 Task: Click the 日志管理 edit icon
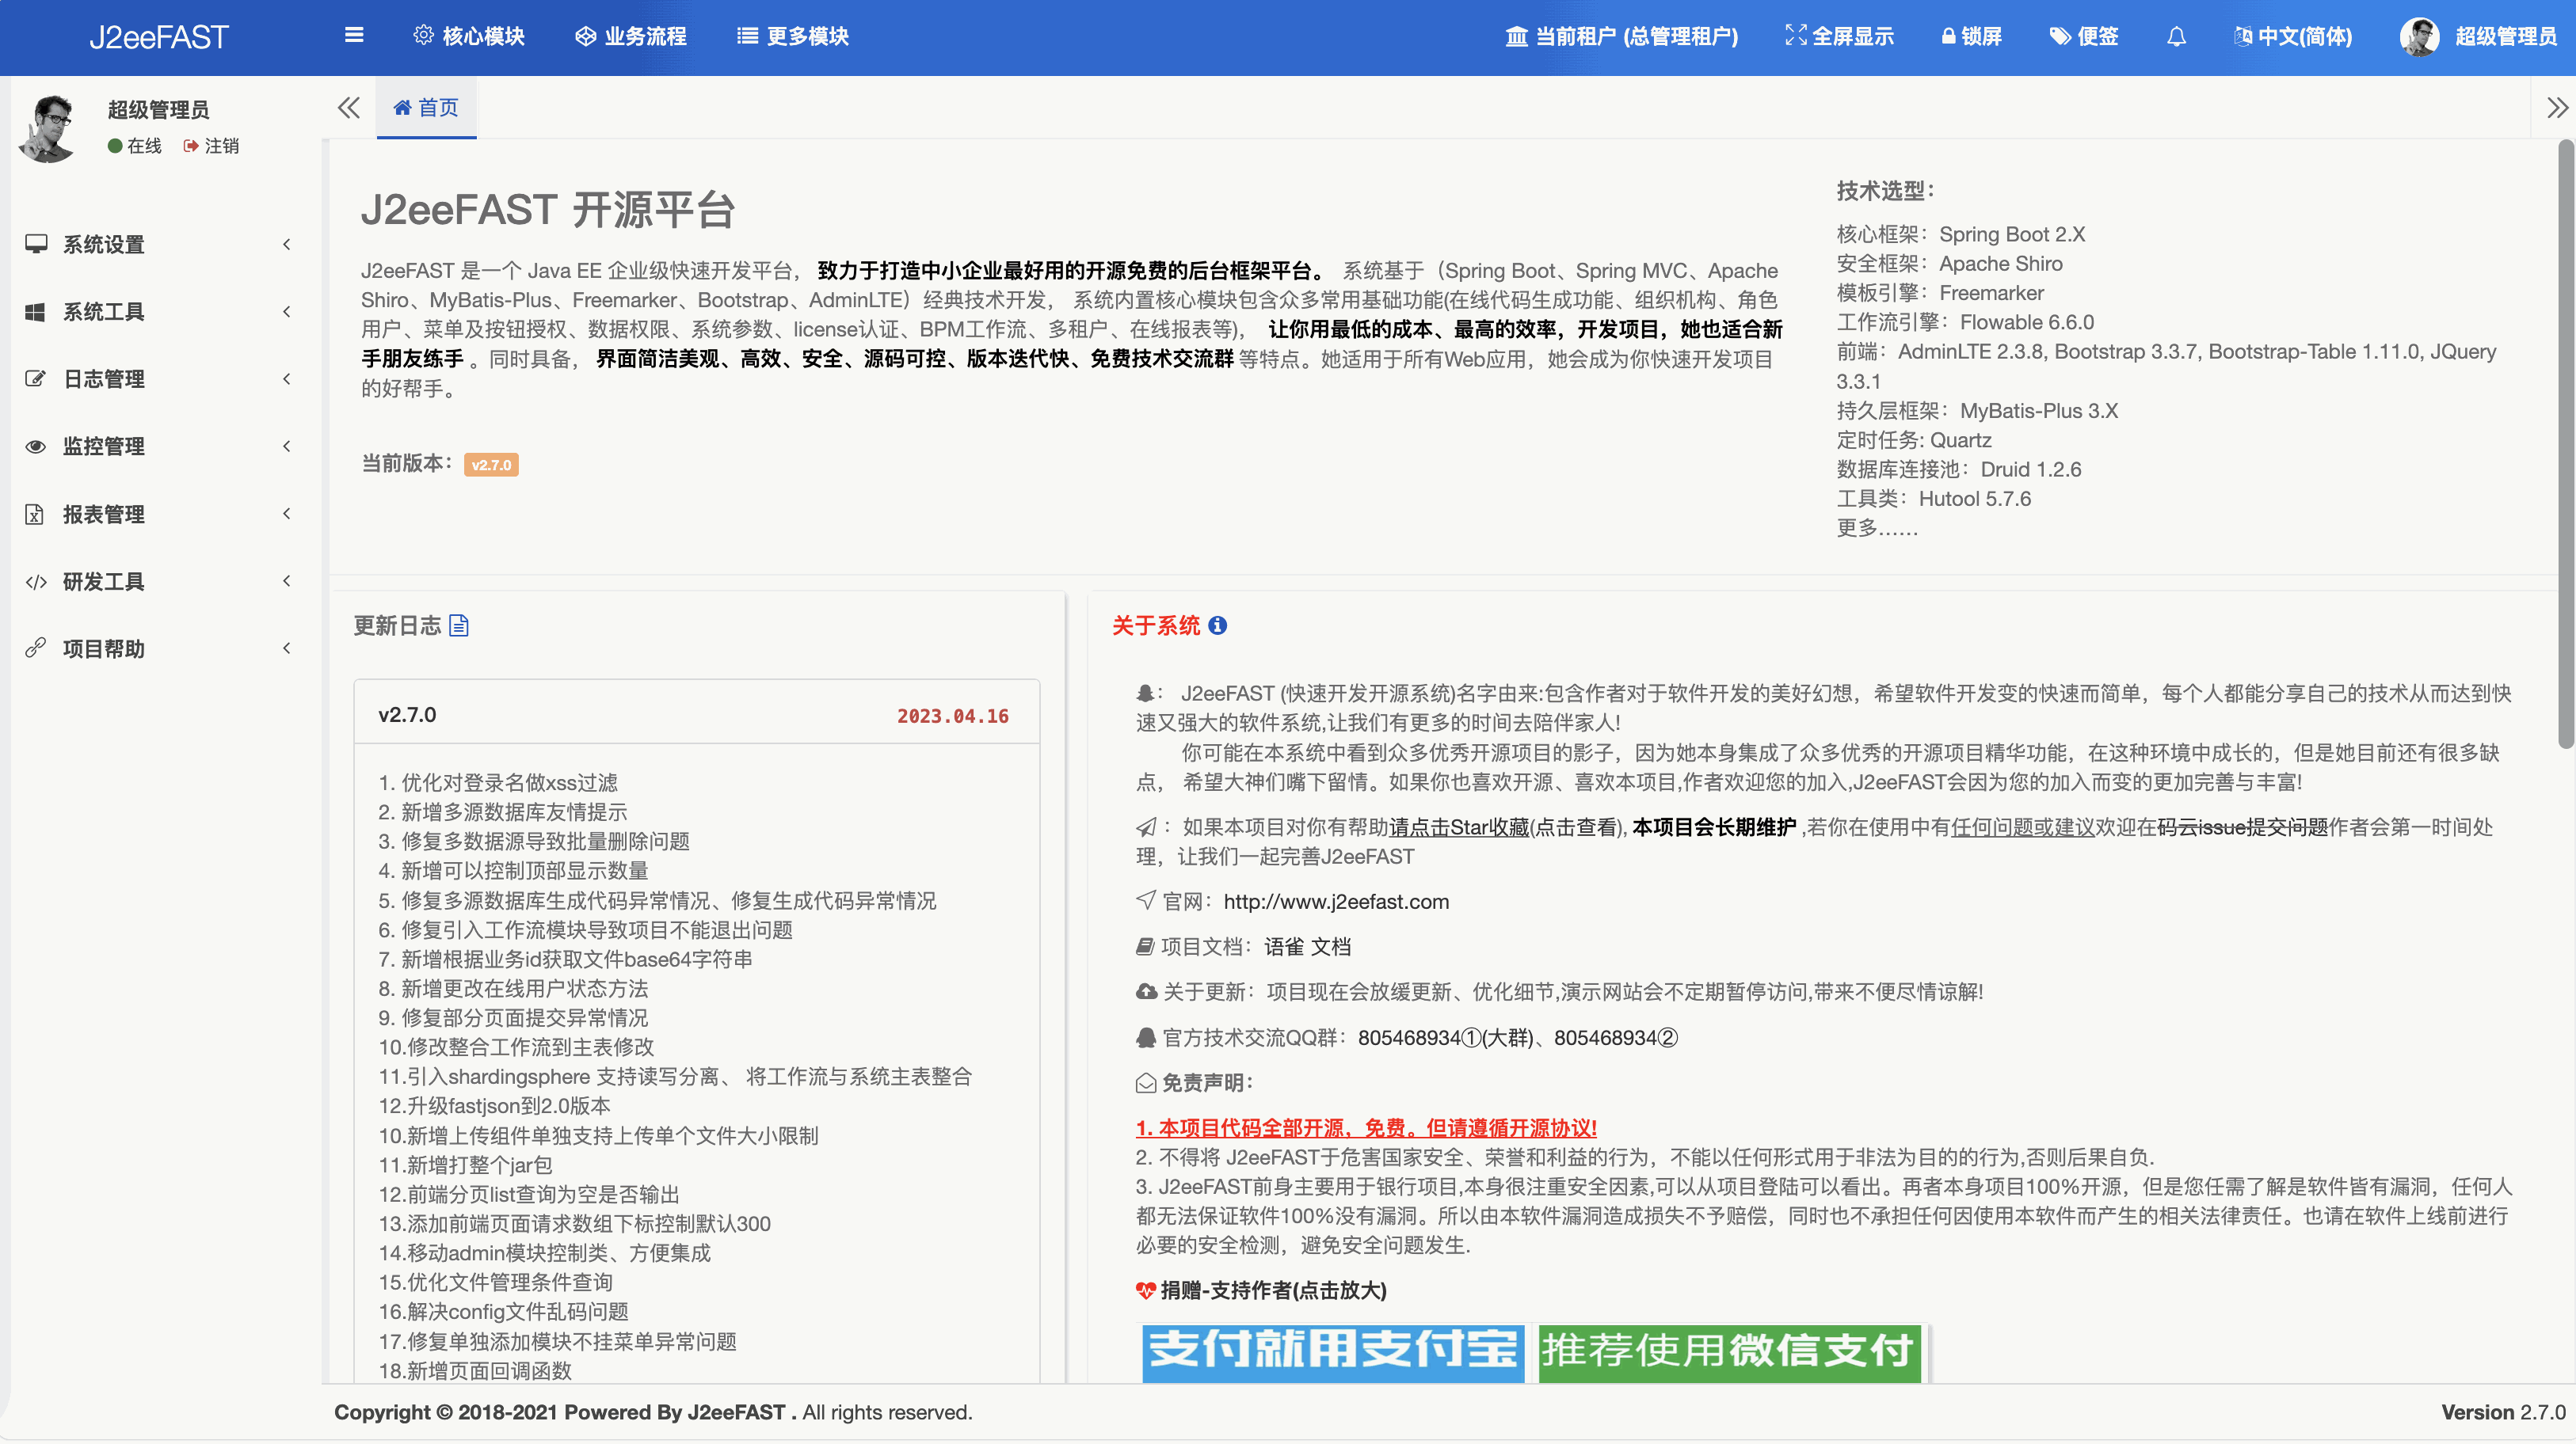tap(35, 378)
